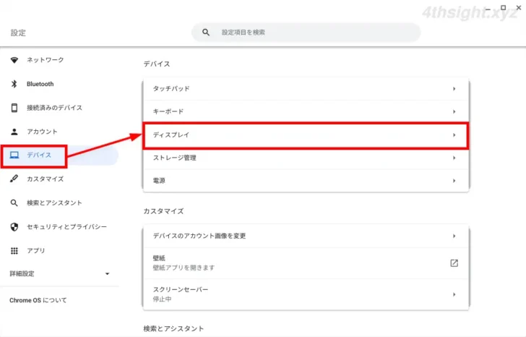Click the 壁紙アプリを開きます subtitle

pyautogui.click(x=184, y=268)
